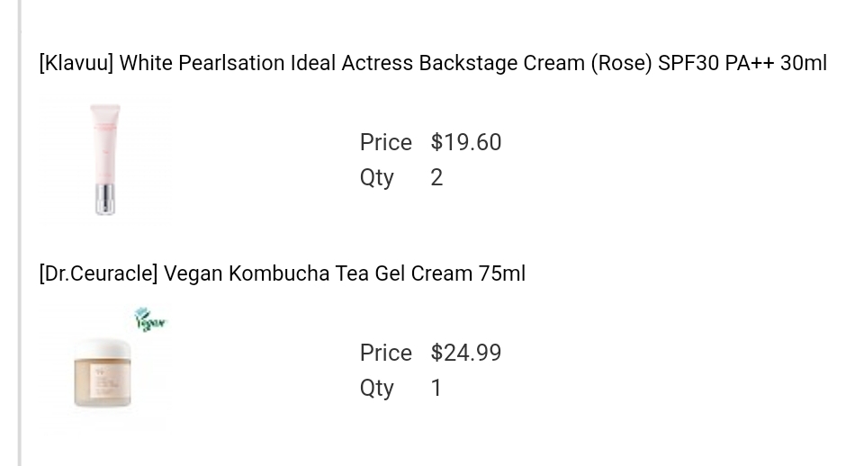Click the [Klavuu] brand name
This screenshot has height=466, width=846.
tap(76, 64)
